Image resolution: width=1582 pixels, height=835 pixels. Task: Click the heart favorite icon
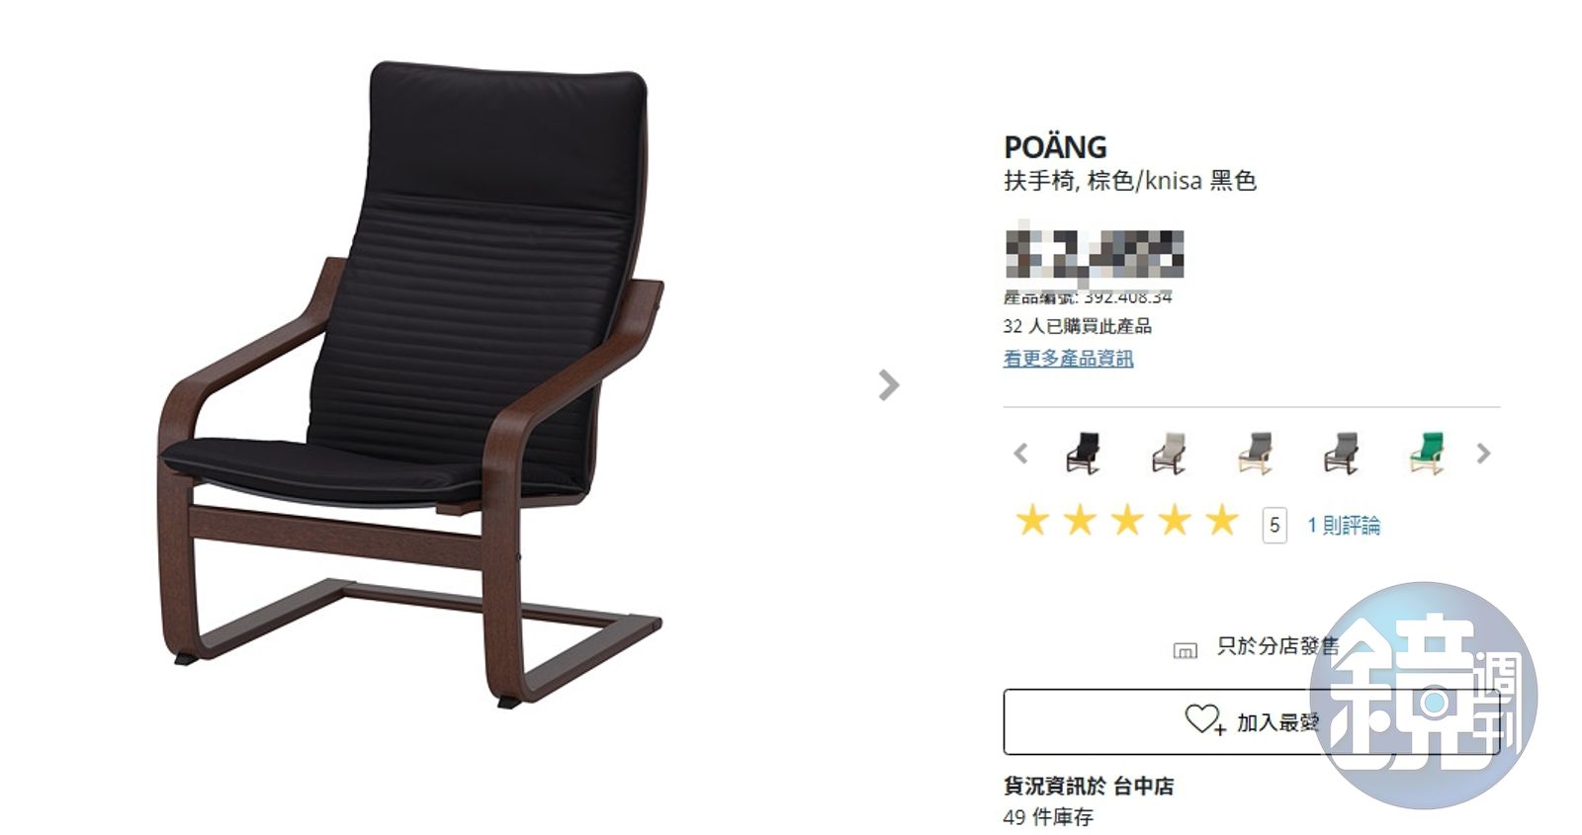point(1203,720)
